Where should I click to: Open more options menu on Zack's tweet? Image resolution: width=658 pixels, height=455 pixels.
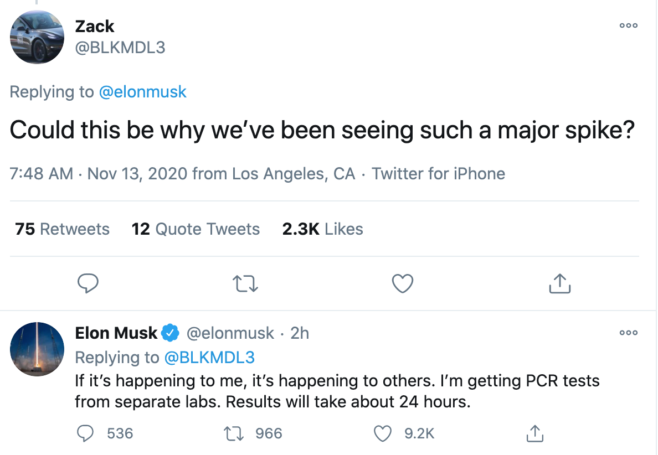629,25
